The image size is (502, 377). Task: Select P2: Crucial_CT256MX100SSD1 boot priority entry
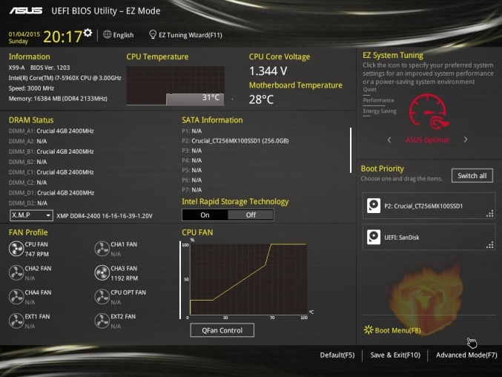click(429, 206)
